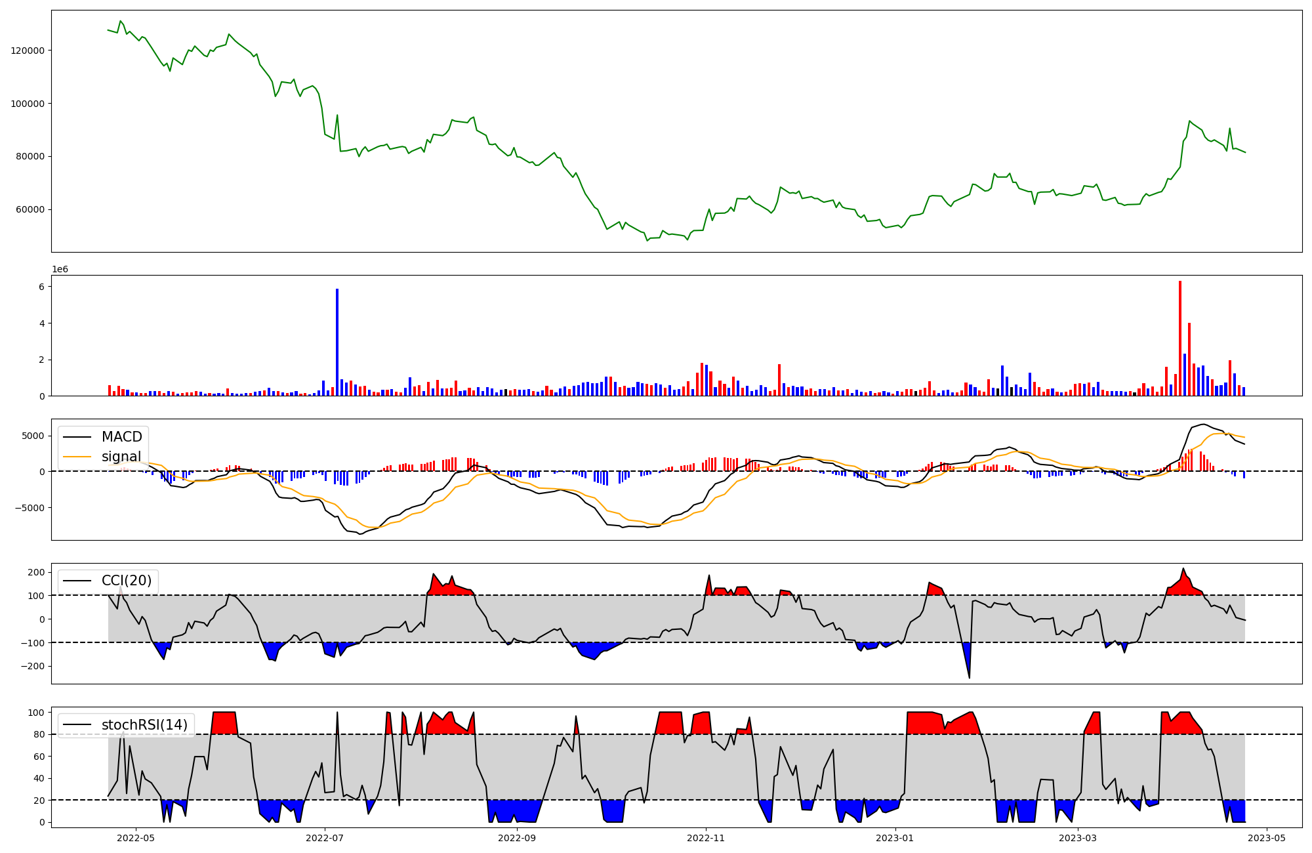Click the MACD legend label
The width and height of the screenshot is (1312, 853).
(x=121, y=437)
